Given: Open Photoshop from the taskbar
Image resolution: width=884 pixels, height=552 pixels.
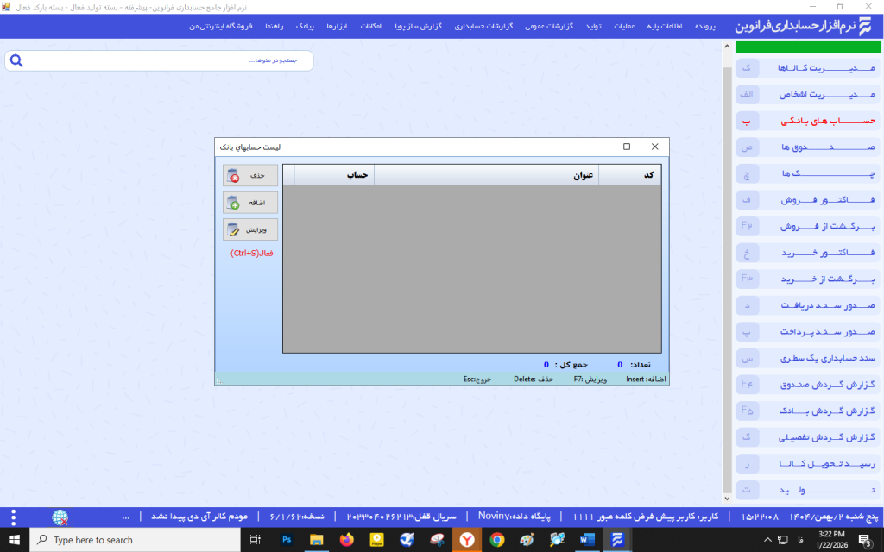Looking at the screenshot, I should (286, 540).
